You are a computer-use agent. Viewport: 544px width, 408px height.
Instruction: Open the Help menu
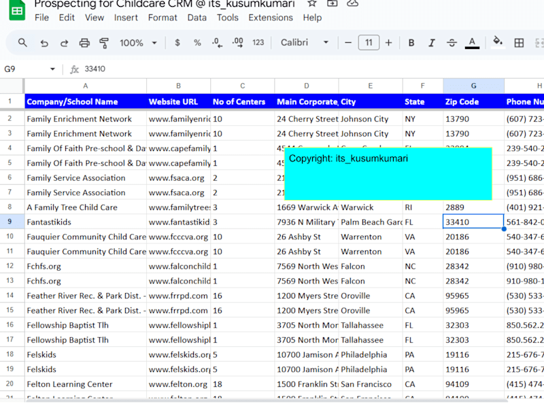pyautogui.click(x=312, y=18)
